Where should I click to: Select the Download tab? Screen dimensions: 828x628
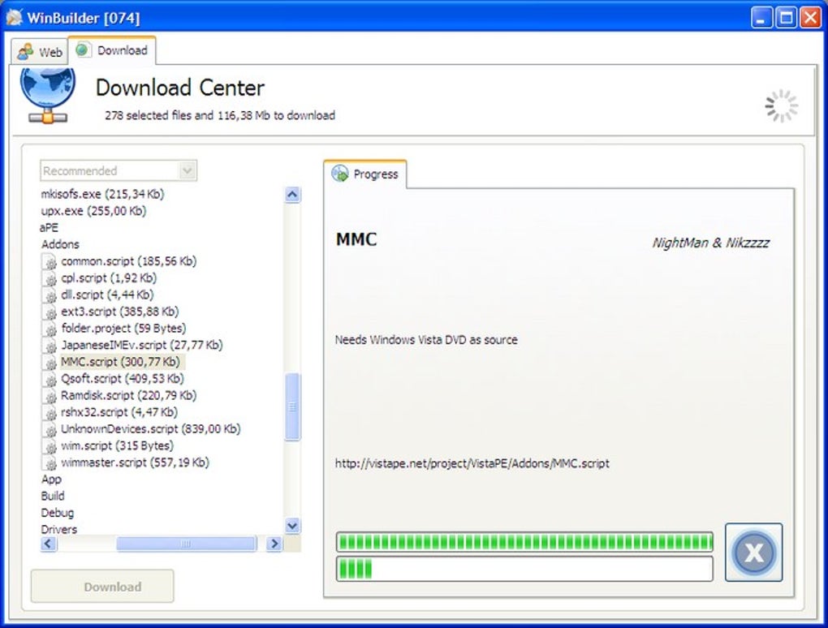pos(112,50)
